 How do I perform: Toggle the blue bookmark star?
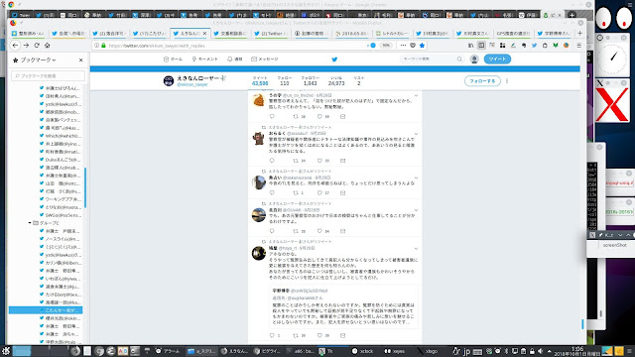pos(422,46)
